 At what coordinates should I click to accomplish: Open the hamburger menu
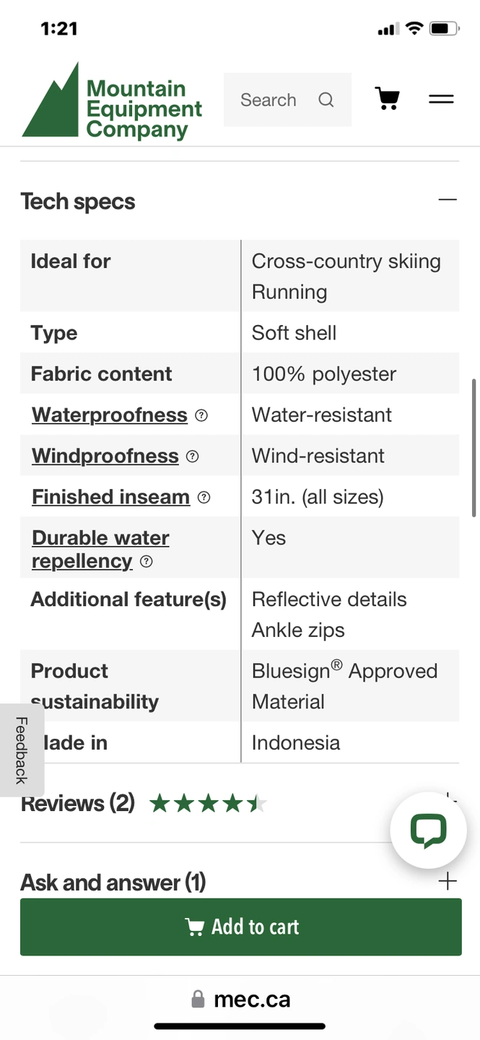[441, 99]
